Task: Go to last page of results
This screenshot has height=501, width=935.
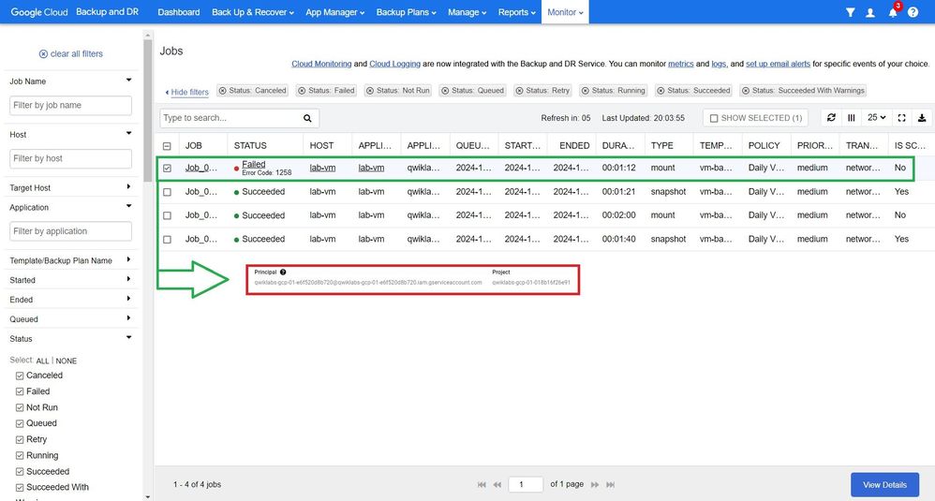Action: tap(610, 485)
